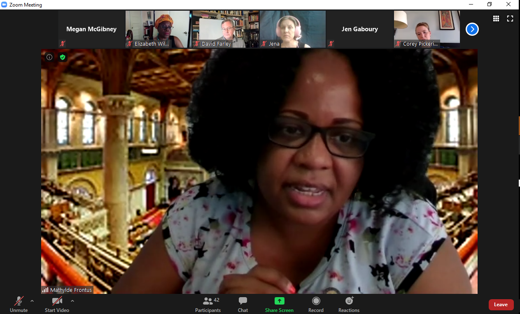Restore down the Zoom Meeting window

(490, 5)
